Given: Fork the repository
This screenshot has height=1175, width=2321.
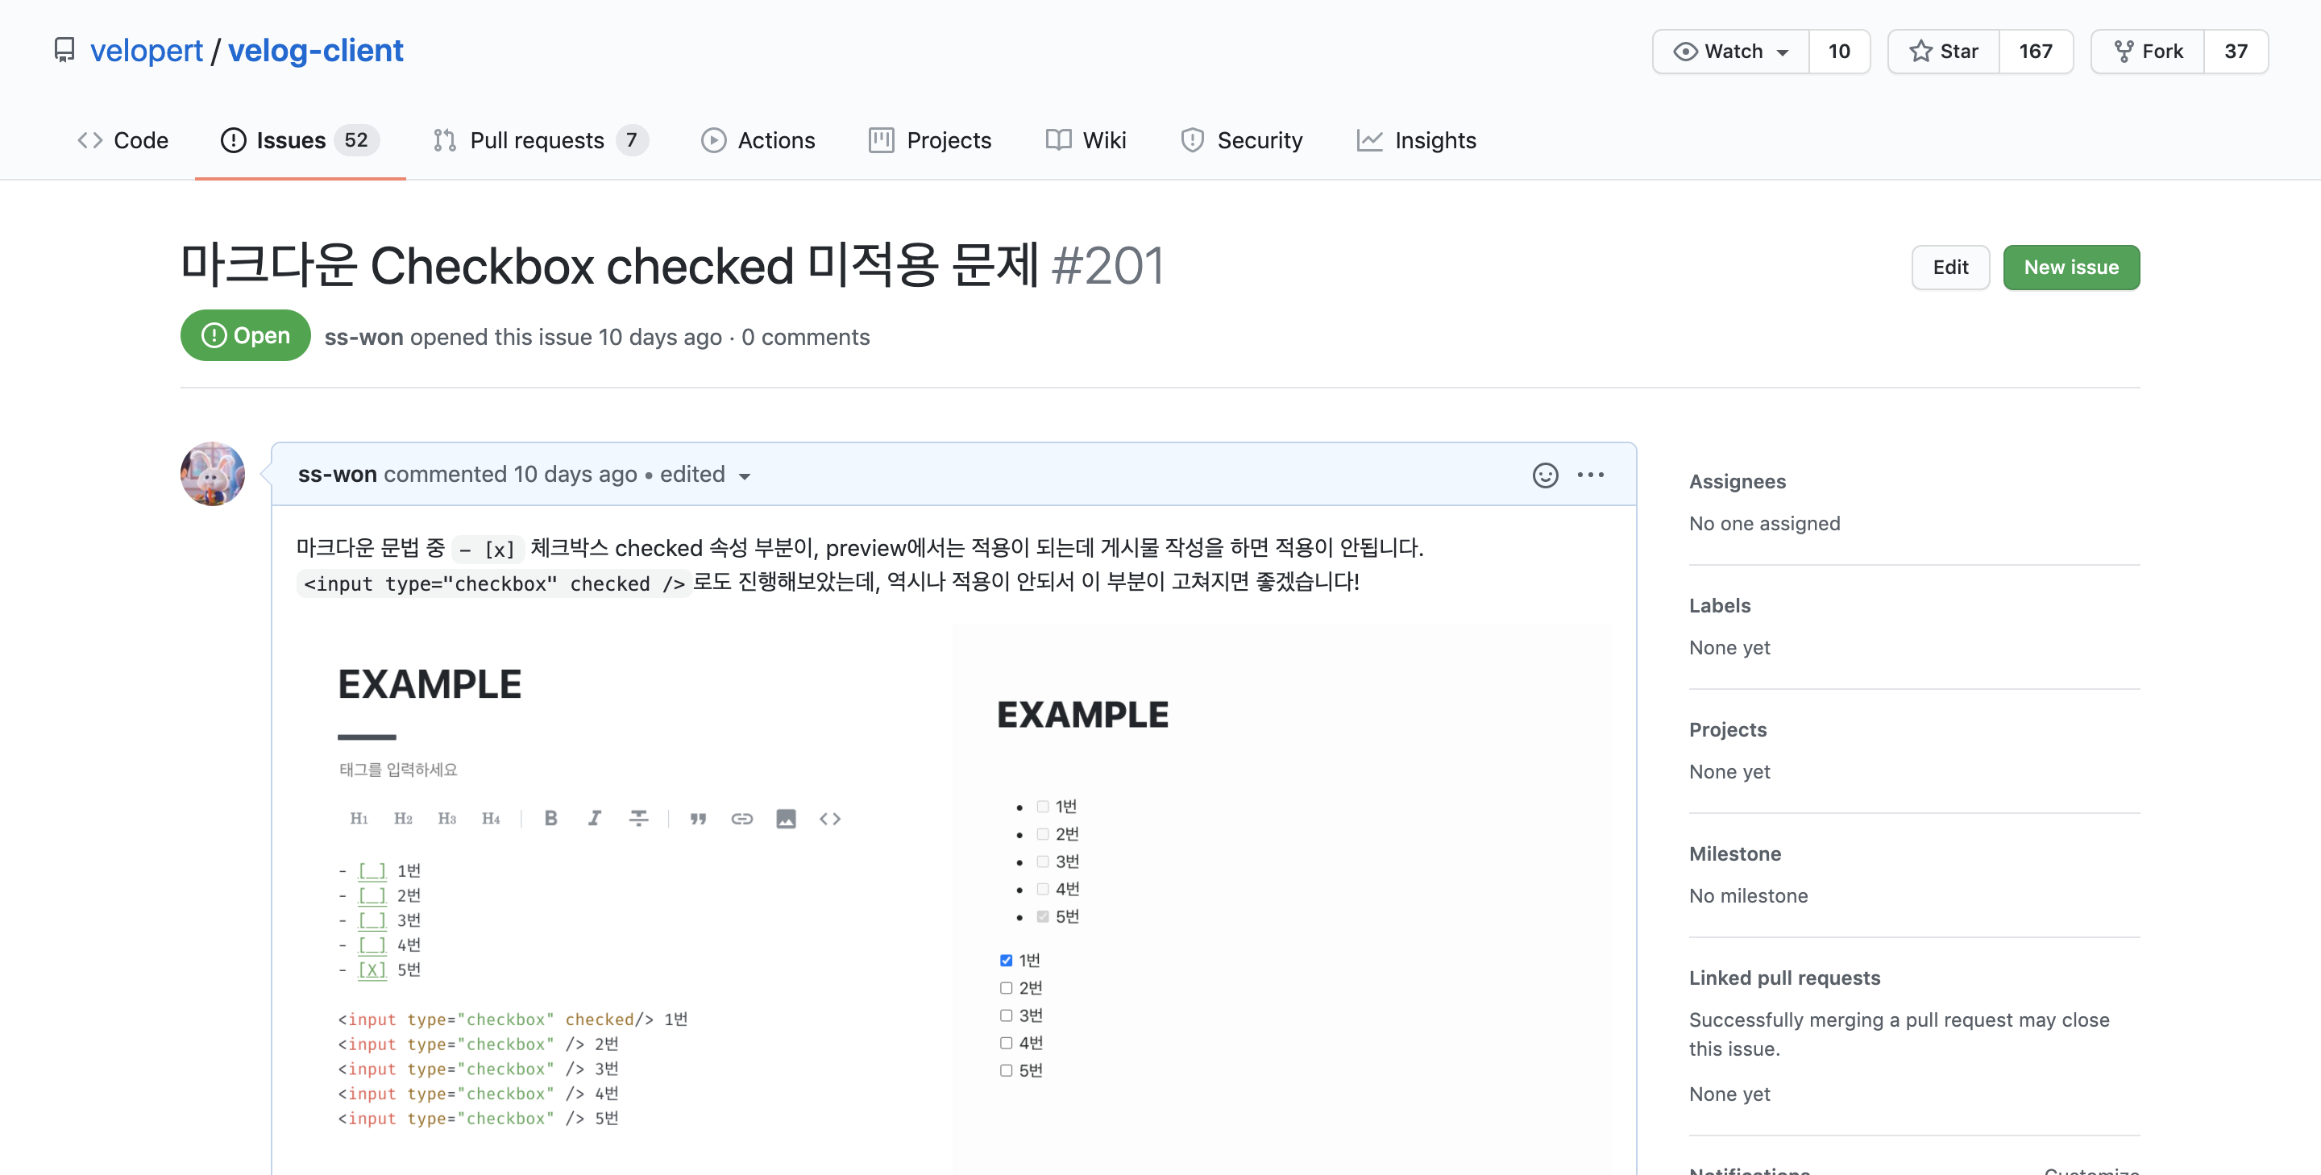Looking at the screenshot, I should tap(2148, 52).
